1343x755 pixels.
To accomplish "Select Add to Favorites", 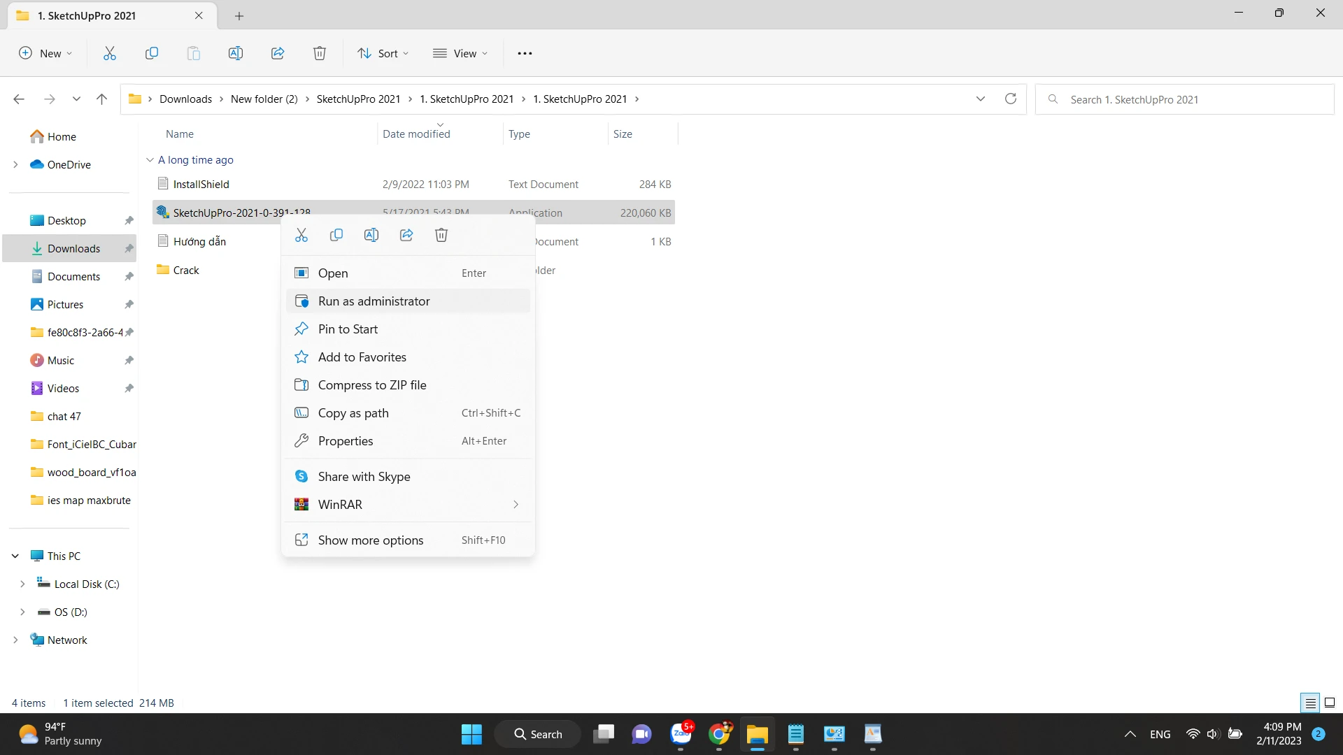I will coord(408,357).
